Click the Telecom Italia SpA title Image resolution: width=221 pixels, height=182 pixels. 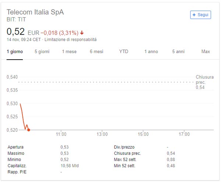point(35,12)
